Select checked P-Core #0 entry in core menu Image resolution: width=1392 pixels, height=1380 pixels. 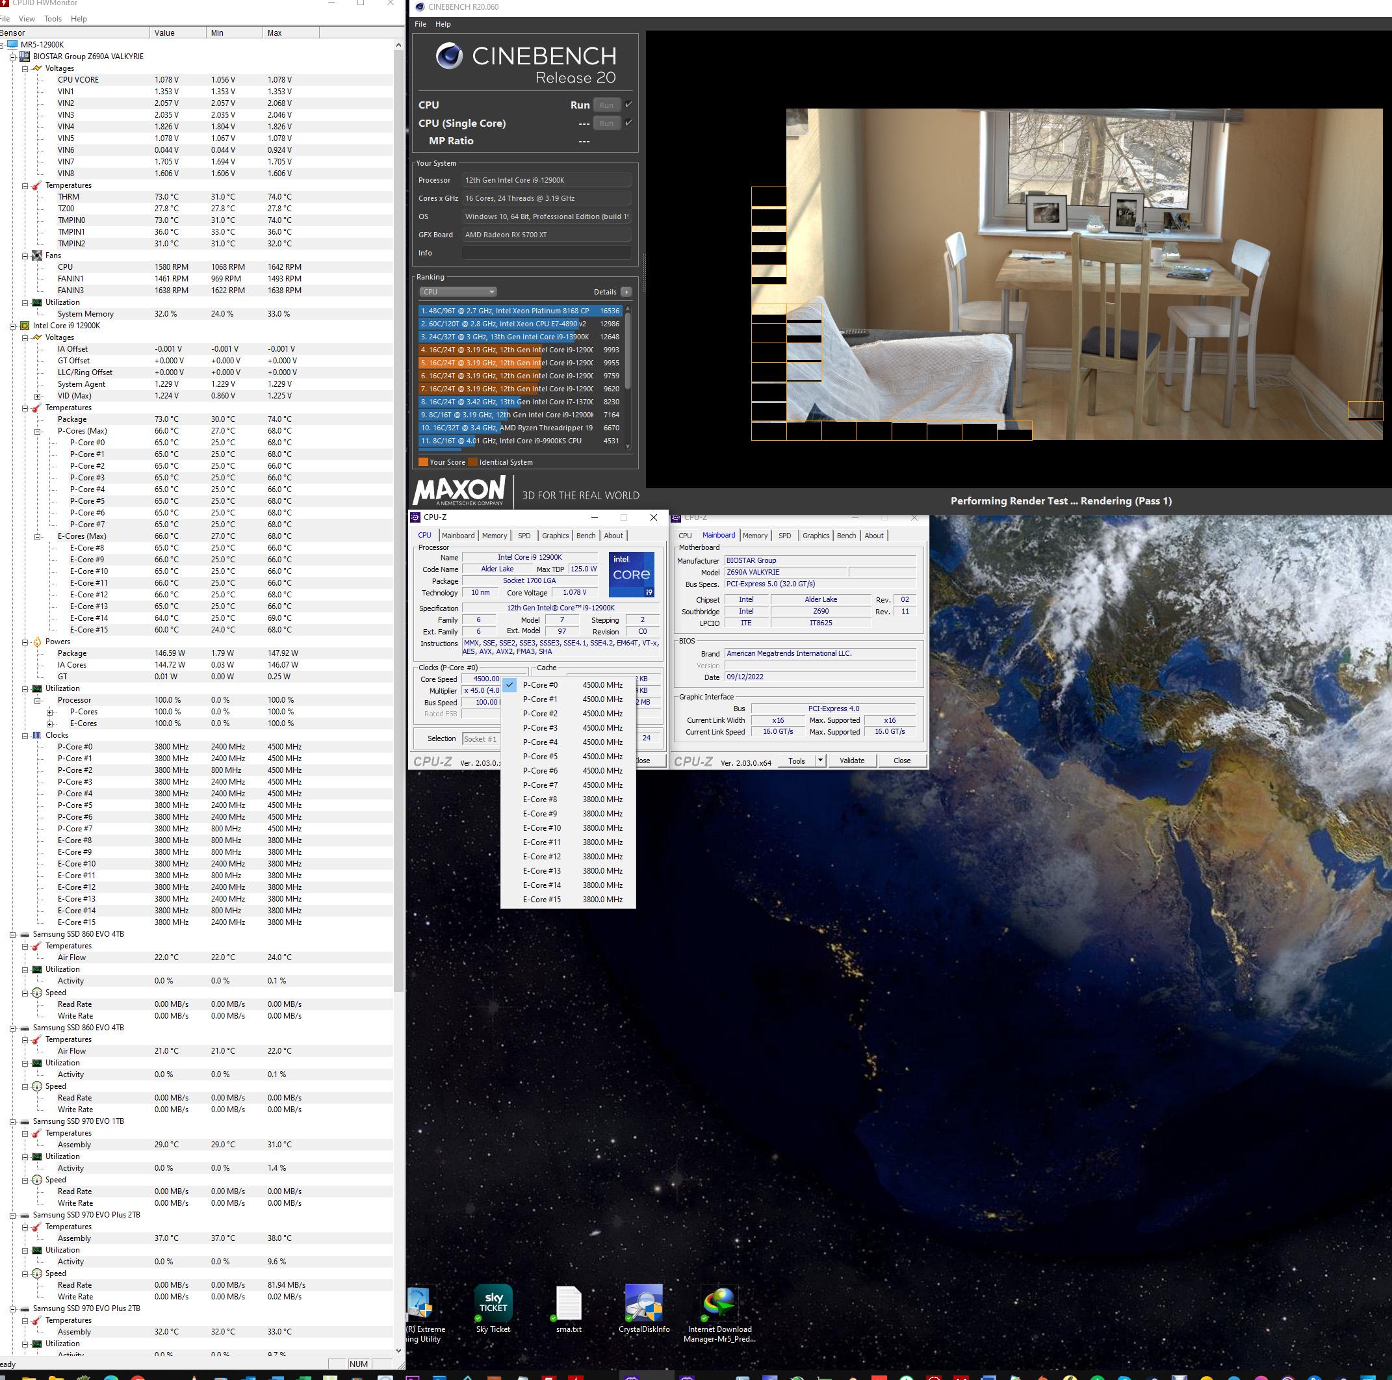pyautogui.click(x=568, y=684)
